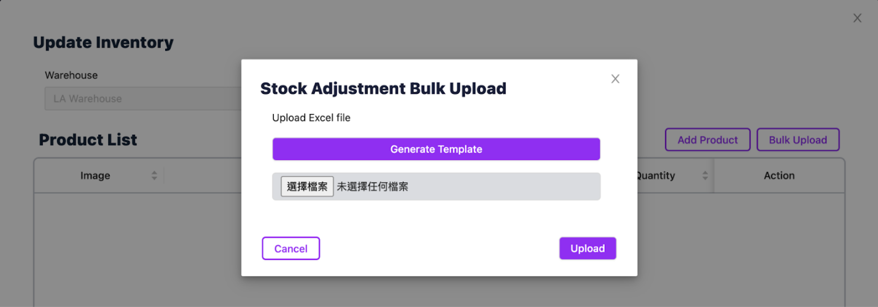Click the Add Product button
The height and width of the screenshot is (307, 878).
coord(707,140)
